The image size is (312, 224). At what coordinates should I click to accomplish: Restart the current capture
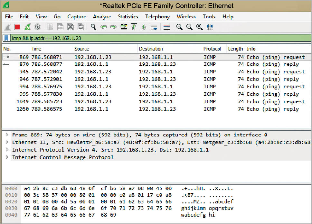pyautogui.click(x=27, y=27)
